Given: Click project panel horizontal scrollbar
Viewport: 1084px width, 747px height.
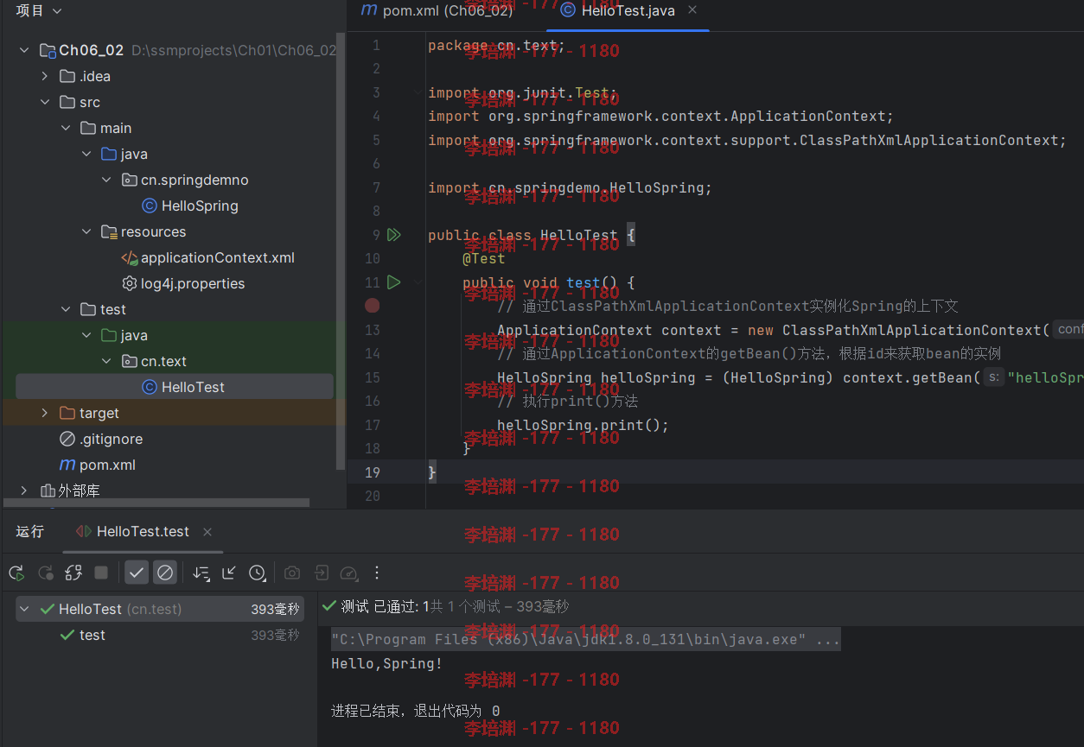Looking at the screenshot, I should pyautogui.click(x=156, y=502).
